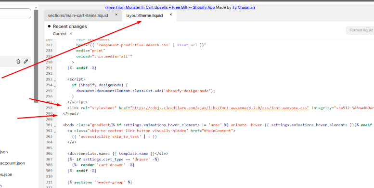Click the closing </script> tag
This screenshot has height=188, width=374.
[77, 102]
